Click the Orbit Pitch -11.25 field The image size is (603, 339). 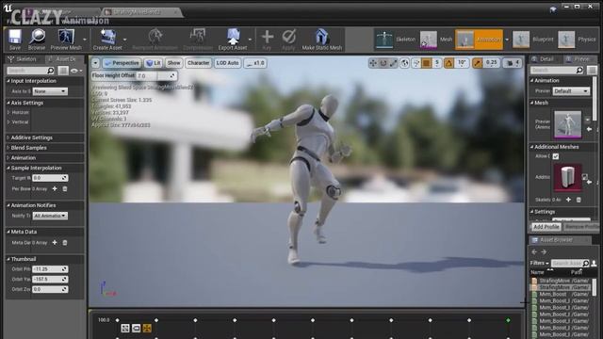[50, 269]
